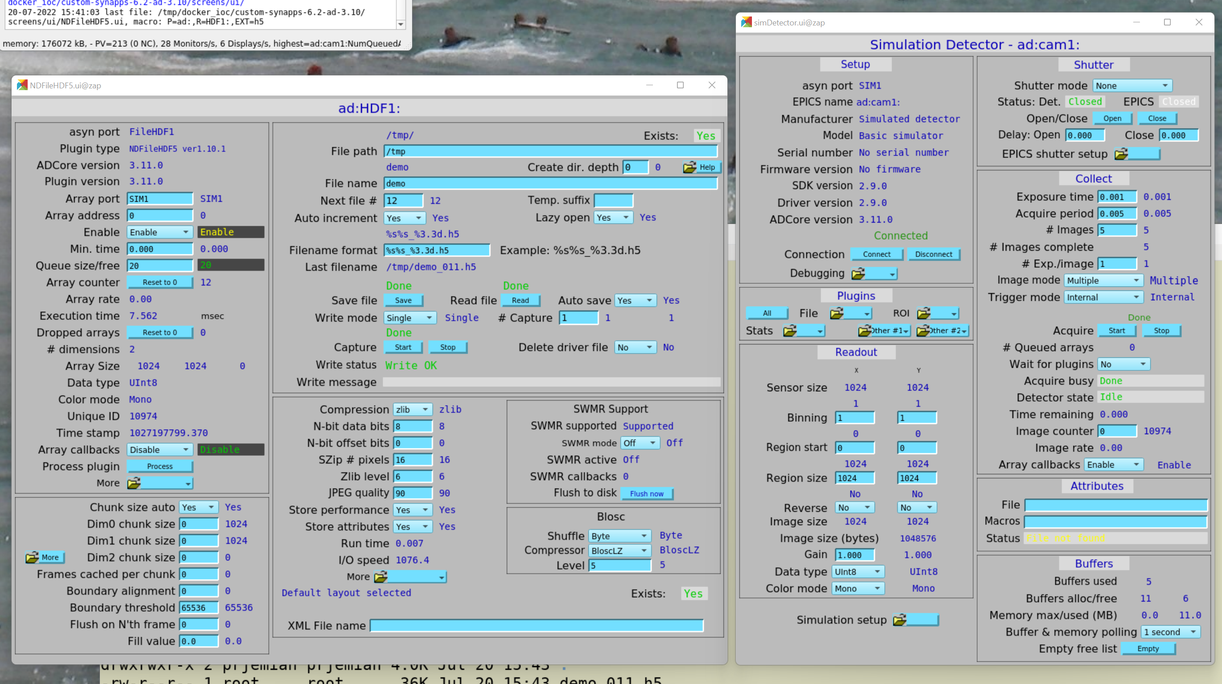
Task: Click Flush now under SWMR Support
Action: point(647,493)
